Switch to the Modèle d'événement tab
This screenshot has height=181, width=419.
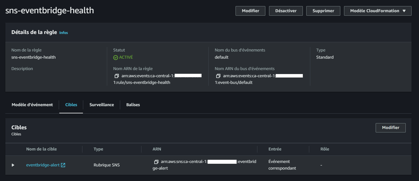click(32, 105)
